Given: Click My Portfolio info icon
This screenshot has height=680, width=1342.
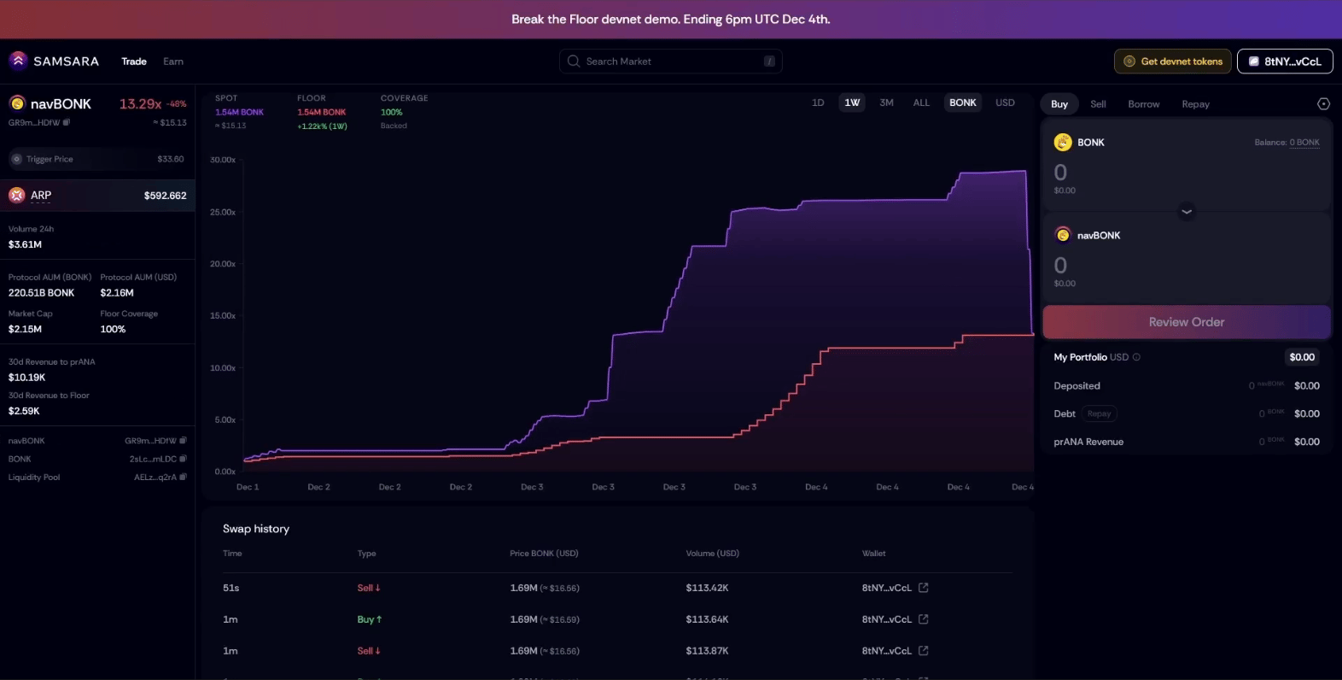Looking at the screenshot, I should click(x=1137, y=357).
